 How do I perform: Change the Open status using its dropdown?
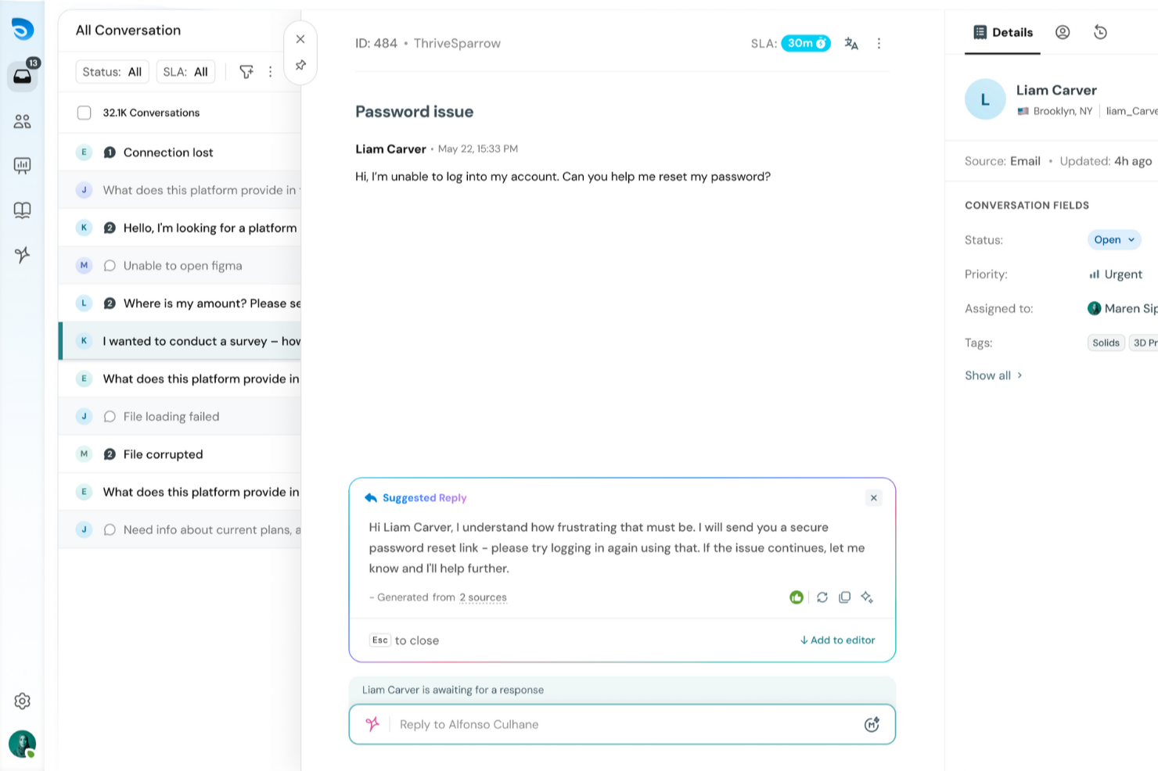click(x=1113, y=239)
